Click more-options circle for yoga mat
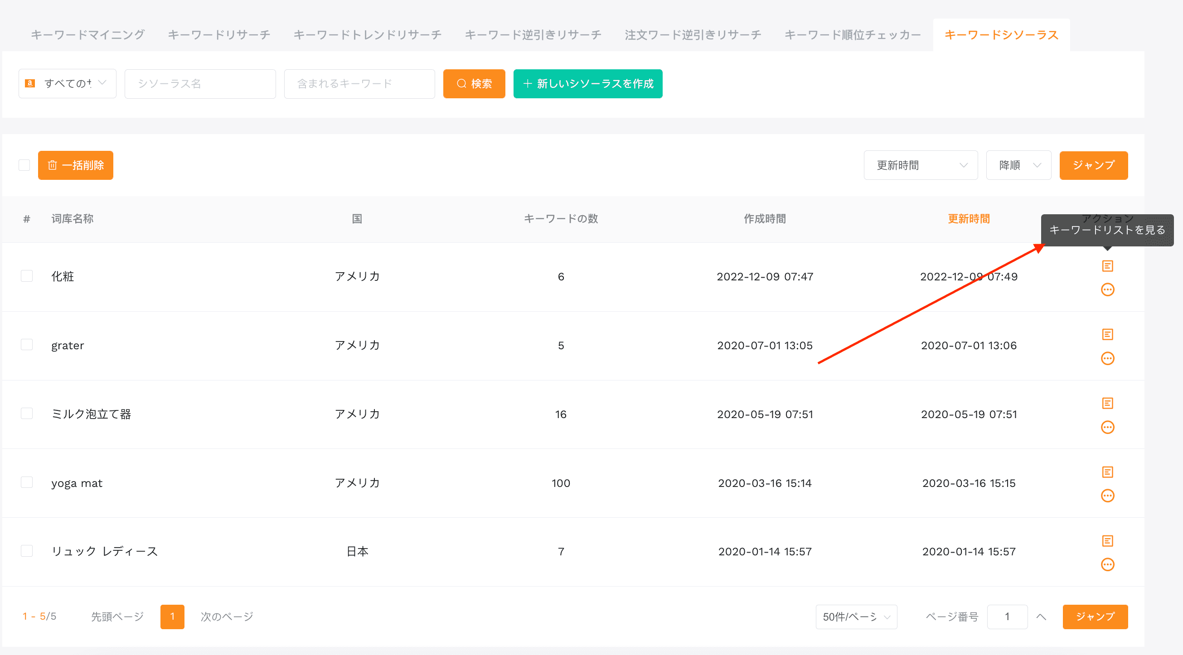This screenshot has width=1183, height=655. click(1107, 496)
